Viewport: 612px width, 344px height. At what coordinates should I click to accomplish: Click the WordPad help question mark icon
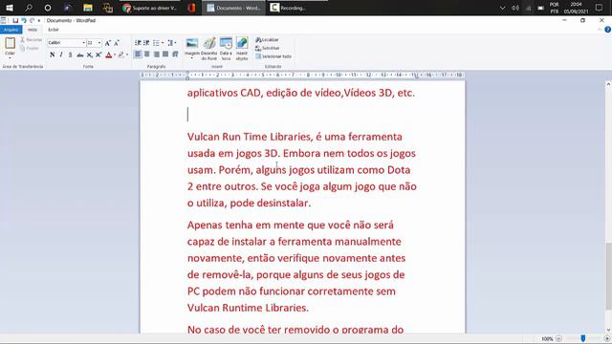point(607,30)
